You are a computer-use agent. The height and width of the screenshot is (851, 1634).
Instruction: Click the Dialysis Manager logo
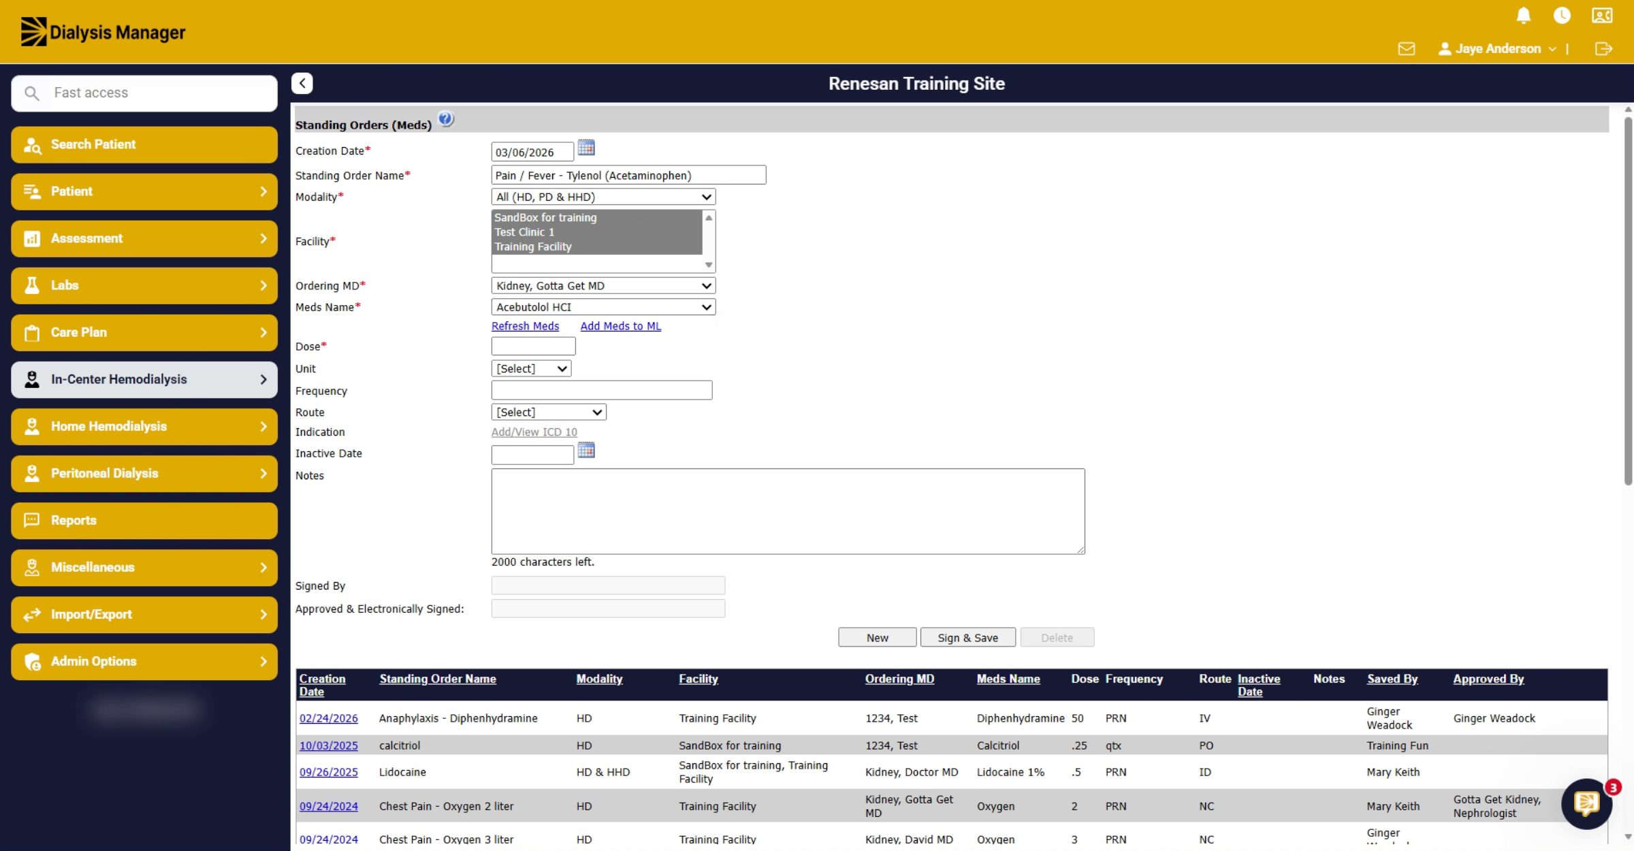[x=103, y=32]
